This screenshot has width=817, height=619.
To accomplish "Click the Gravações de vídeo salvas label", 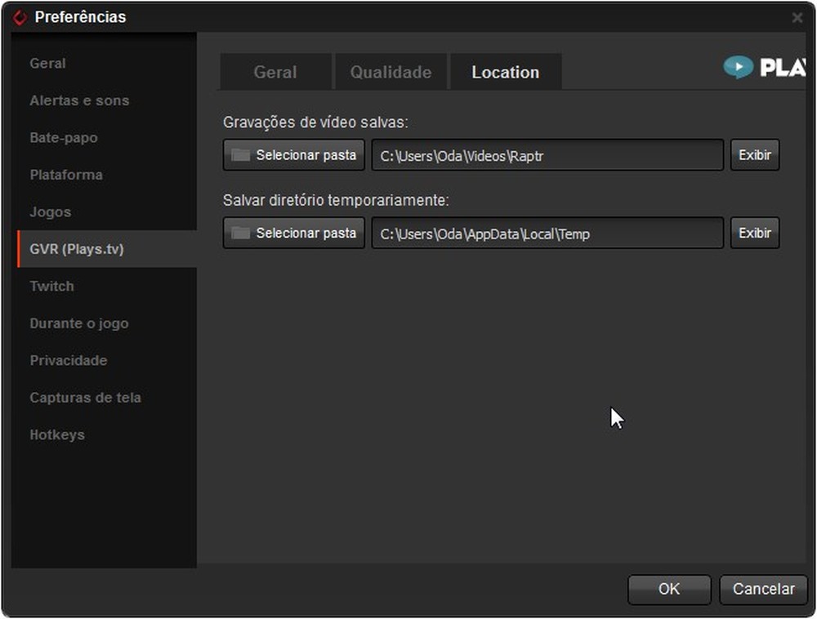I will 315,122.
